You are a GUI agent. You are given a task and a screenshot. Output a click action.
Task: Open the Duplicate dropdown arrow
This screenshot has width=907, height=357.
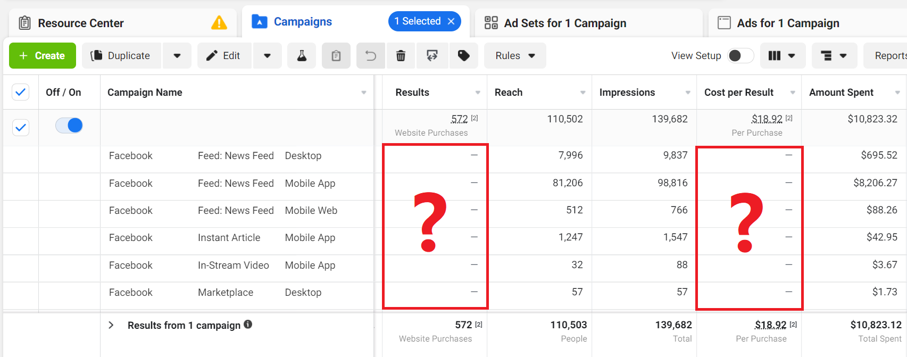(177, 56)
